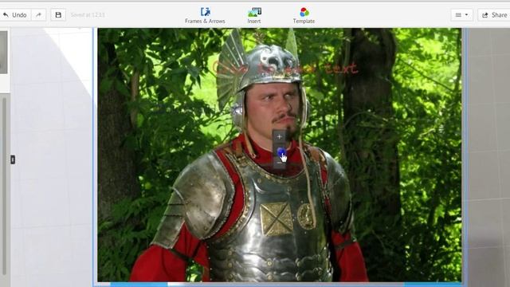The width and height of the screenshot is (510, 287).
Task: Open the Template chooser
Action: (304, 16)
